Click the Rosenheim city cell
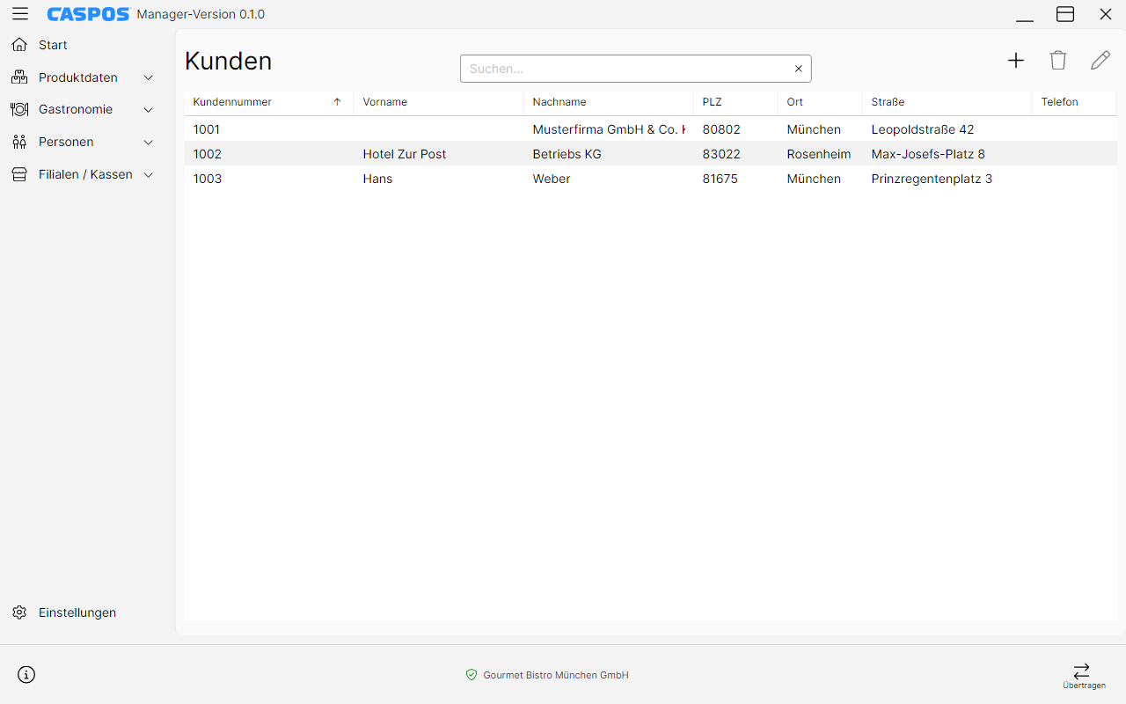Screen dimensions: 1126x704 (x=819, y=154)
